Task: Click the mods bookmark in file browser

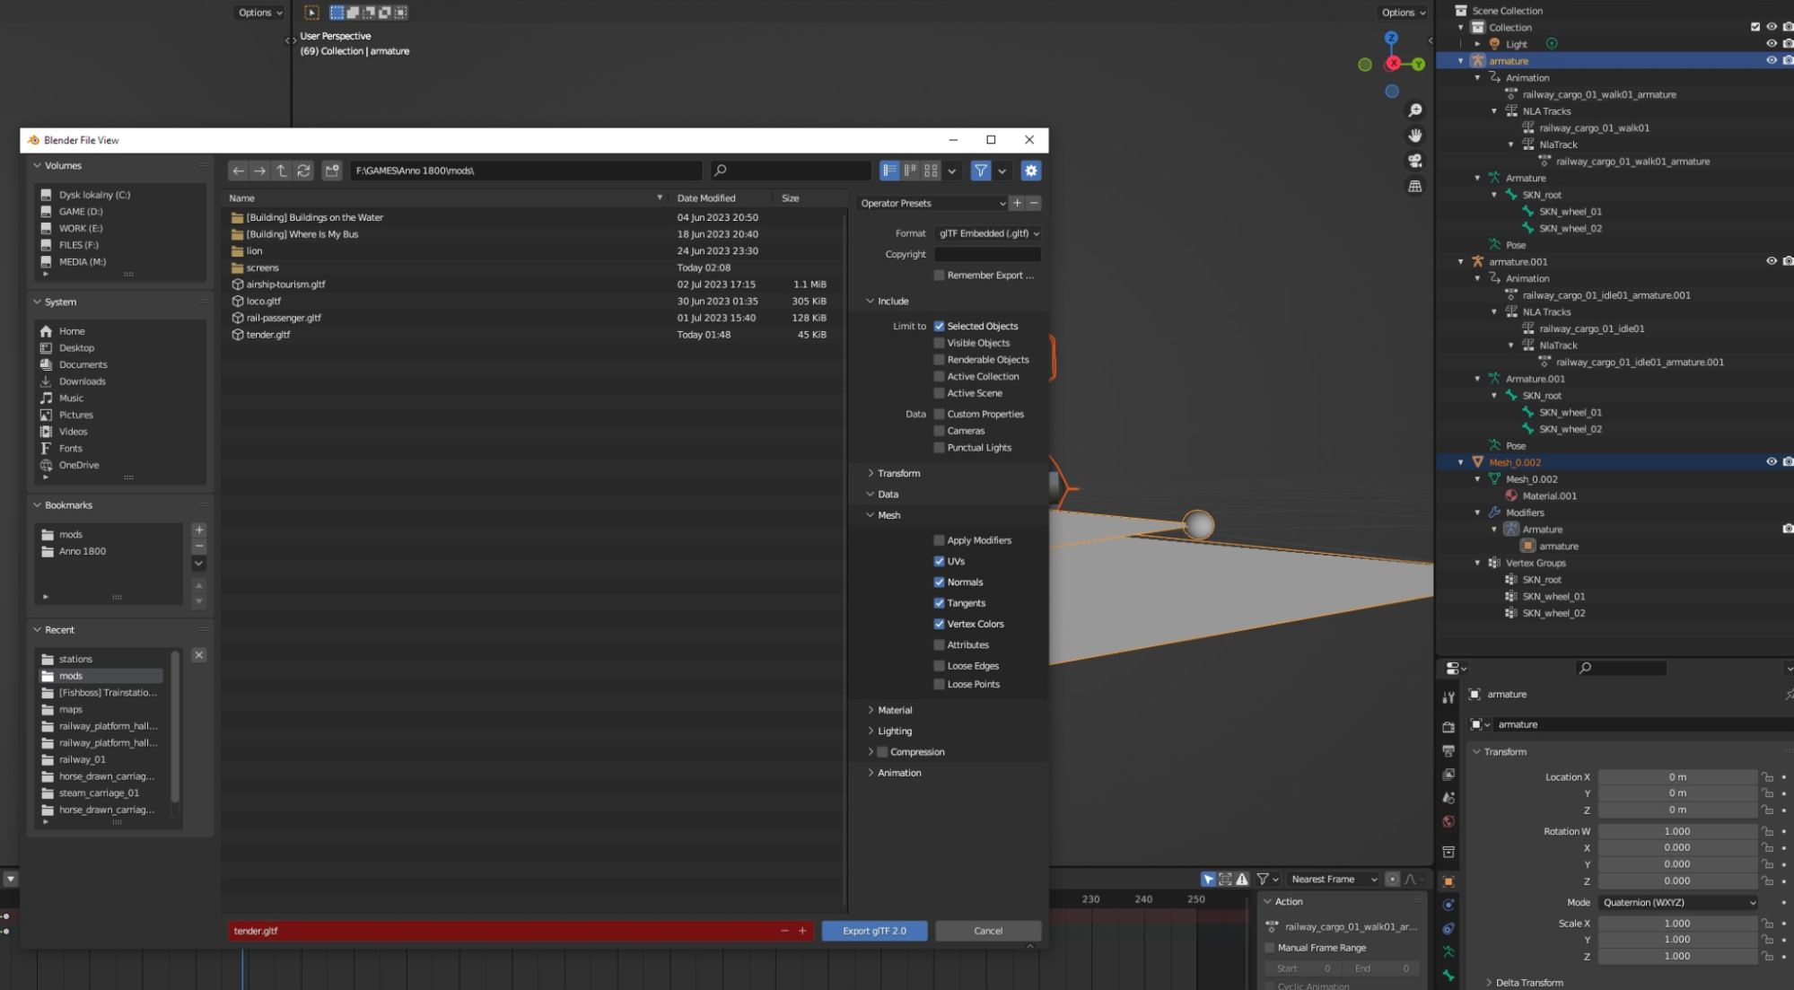Action: coord(71,534)
